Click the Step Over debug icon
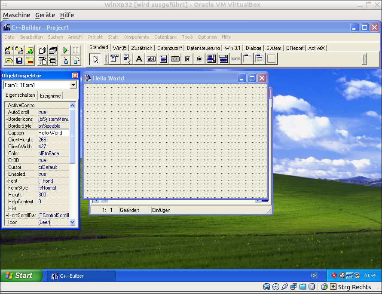The width and height of the screenshot is (382, 294). [76, 61]
